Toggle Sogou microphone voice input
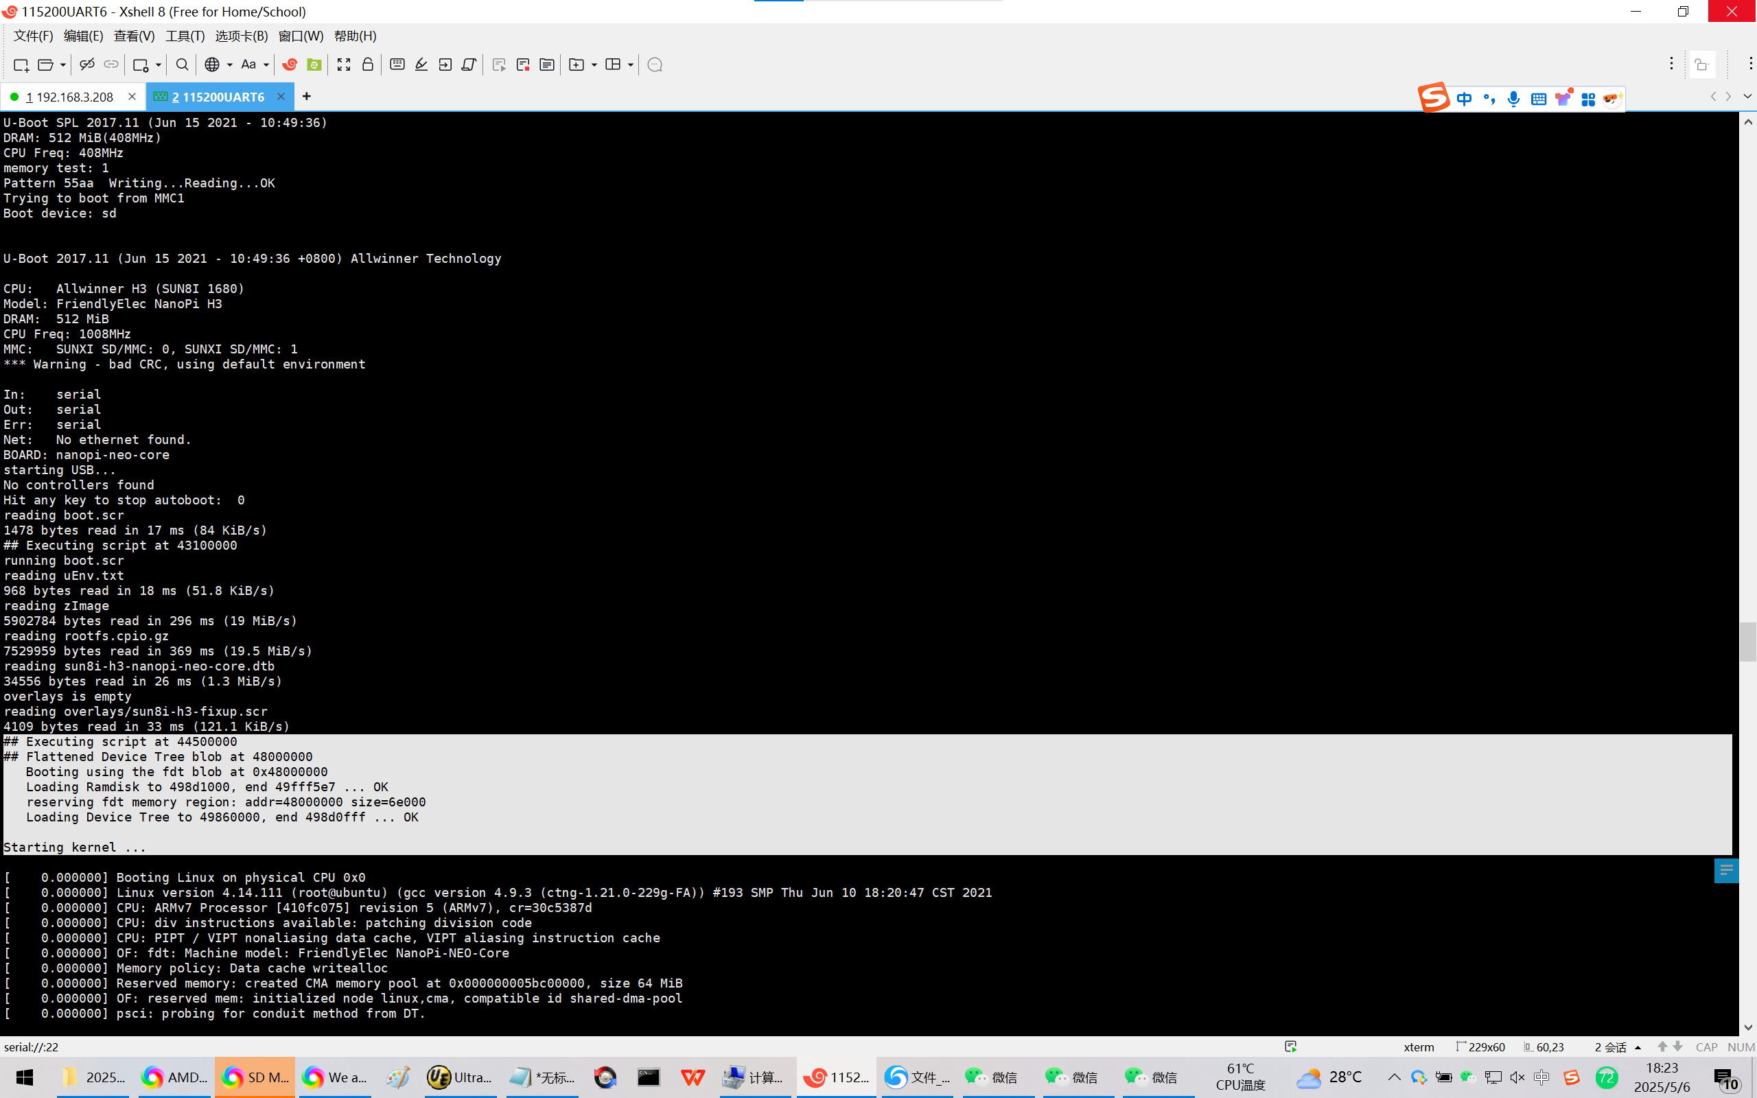This screenshot has height=1098, width=1757. (1513, 99)
